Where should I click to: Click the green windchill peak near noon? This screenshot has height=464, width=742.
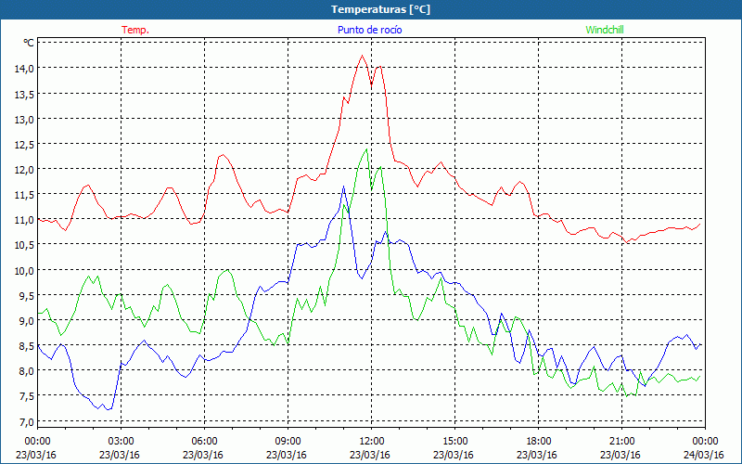click(366, 149)
